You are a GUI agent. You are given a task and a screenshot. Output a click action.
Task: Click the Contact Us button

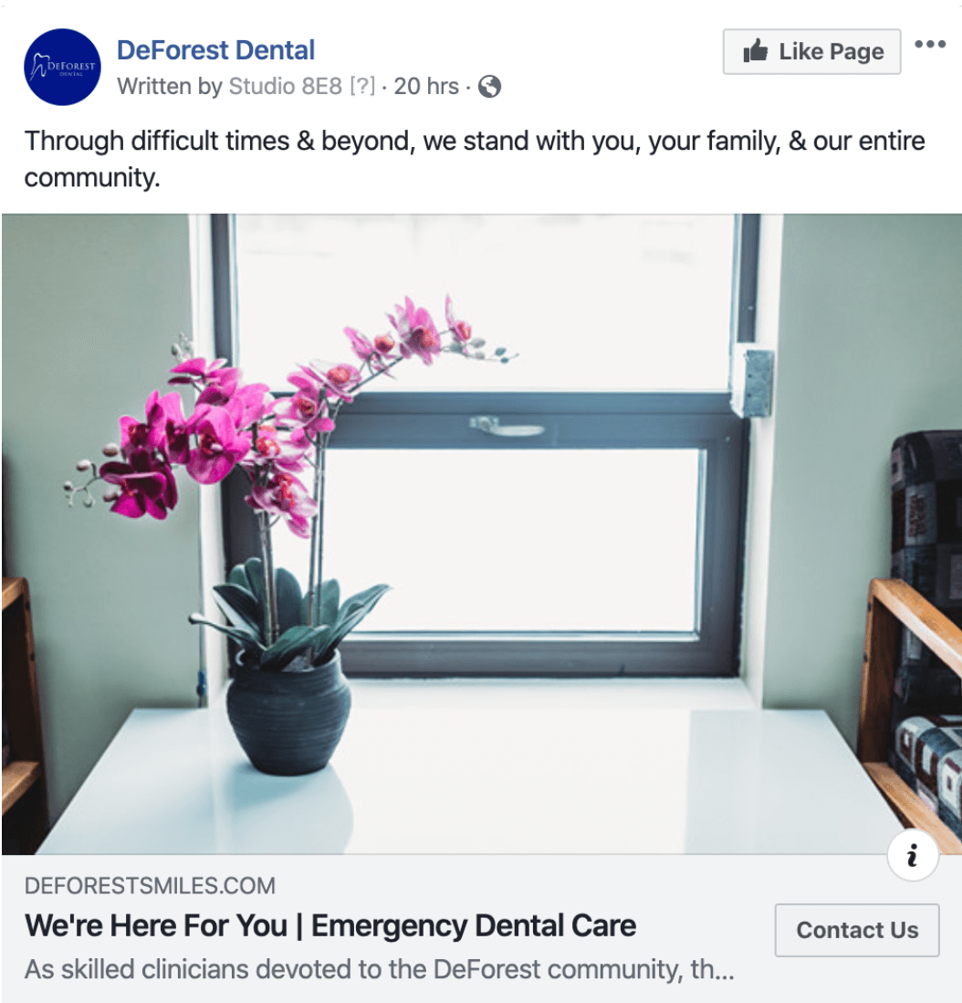856,930
